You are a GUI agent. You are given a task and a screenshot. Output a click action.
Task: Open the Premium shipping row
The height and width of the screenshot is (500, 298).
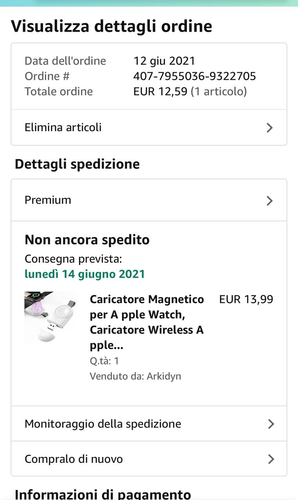[48, 200]
